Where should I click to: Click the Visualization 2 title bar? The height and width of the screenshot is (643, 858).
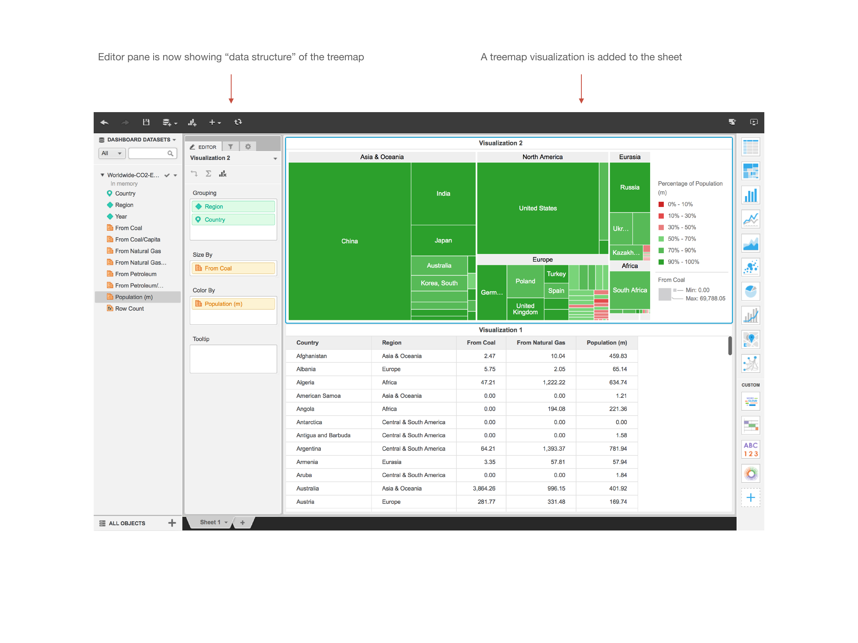509,143
